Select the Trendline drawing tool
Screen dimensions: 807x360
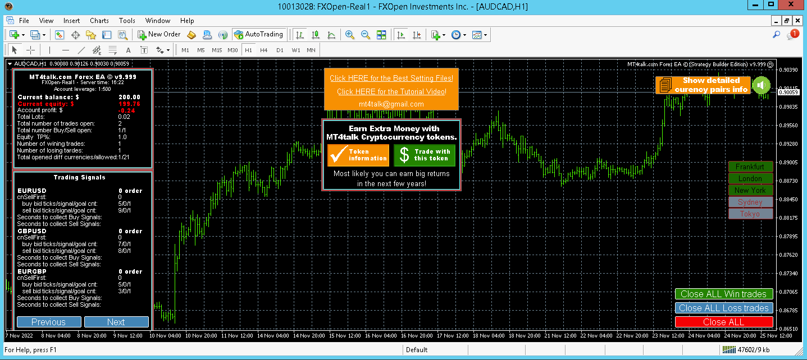tap(81, 50)
